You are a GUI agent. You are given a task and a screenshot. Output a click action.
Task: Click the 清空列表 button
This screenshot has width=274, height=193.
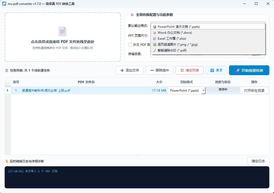coord(189,70)
